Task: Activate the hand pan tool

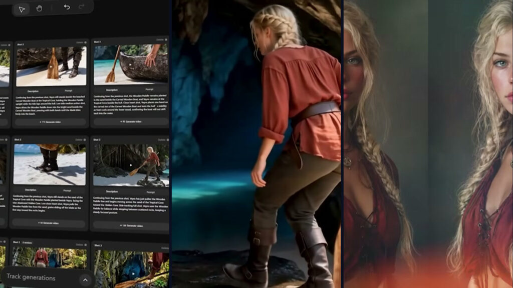Action: [39, 8]
